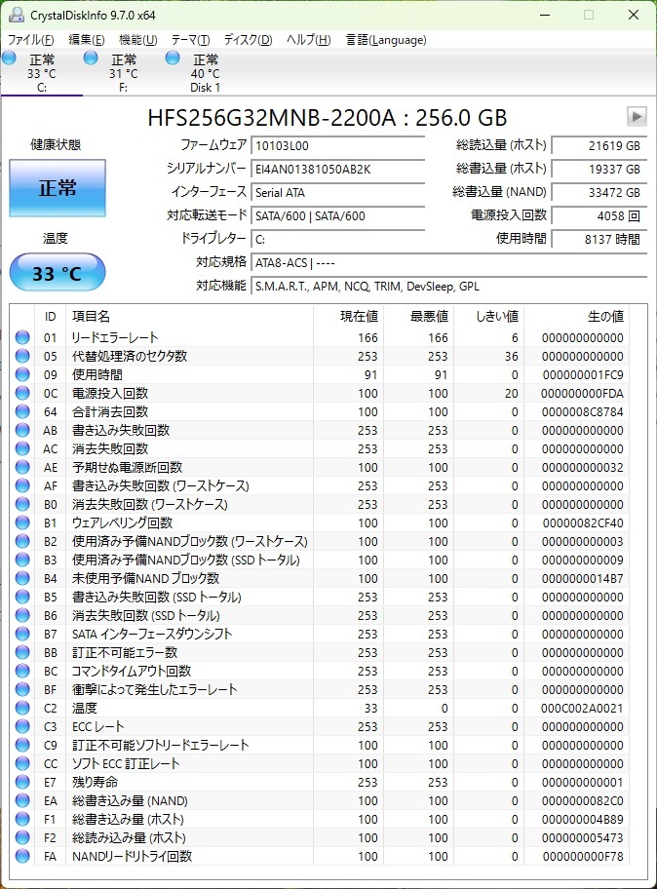Open the 編集(E) menu
The width and height of the screenshot is (657, 889).
(86, 40)
